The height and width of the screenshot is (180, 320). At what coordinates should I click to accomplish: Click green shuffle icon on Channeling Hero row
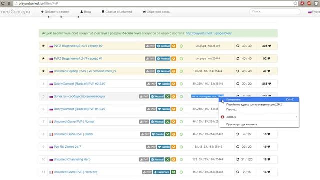[x=168, y=159]
